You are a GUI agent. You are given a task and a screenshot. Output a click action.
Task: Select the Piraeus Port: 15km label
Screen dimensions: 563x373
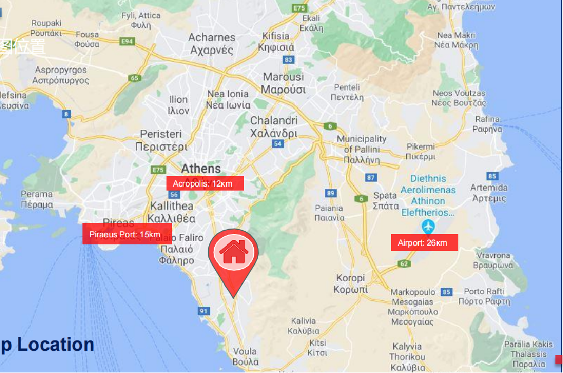pyautogui.click(x=127, y=234)
